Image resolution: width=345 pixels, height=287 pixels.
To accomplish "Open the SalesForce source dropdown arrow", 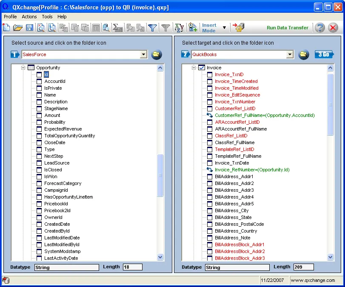I will click(x=143, y=54).
